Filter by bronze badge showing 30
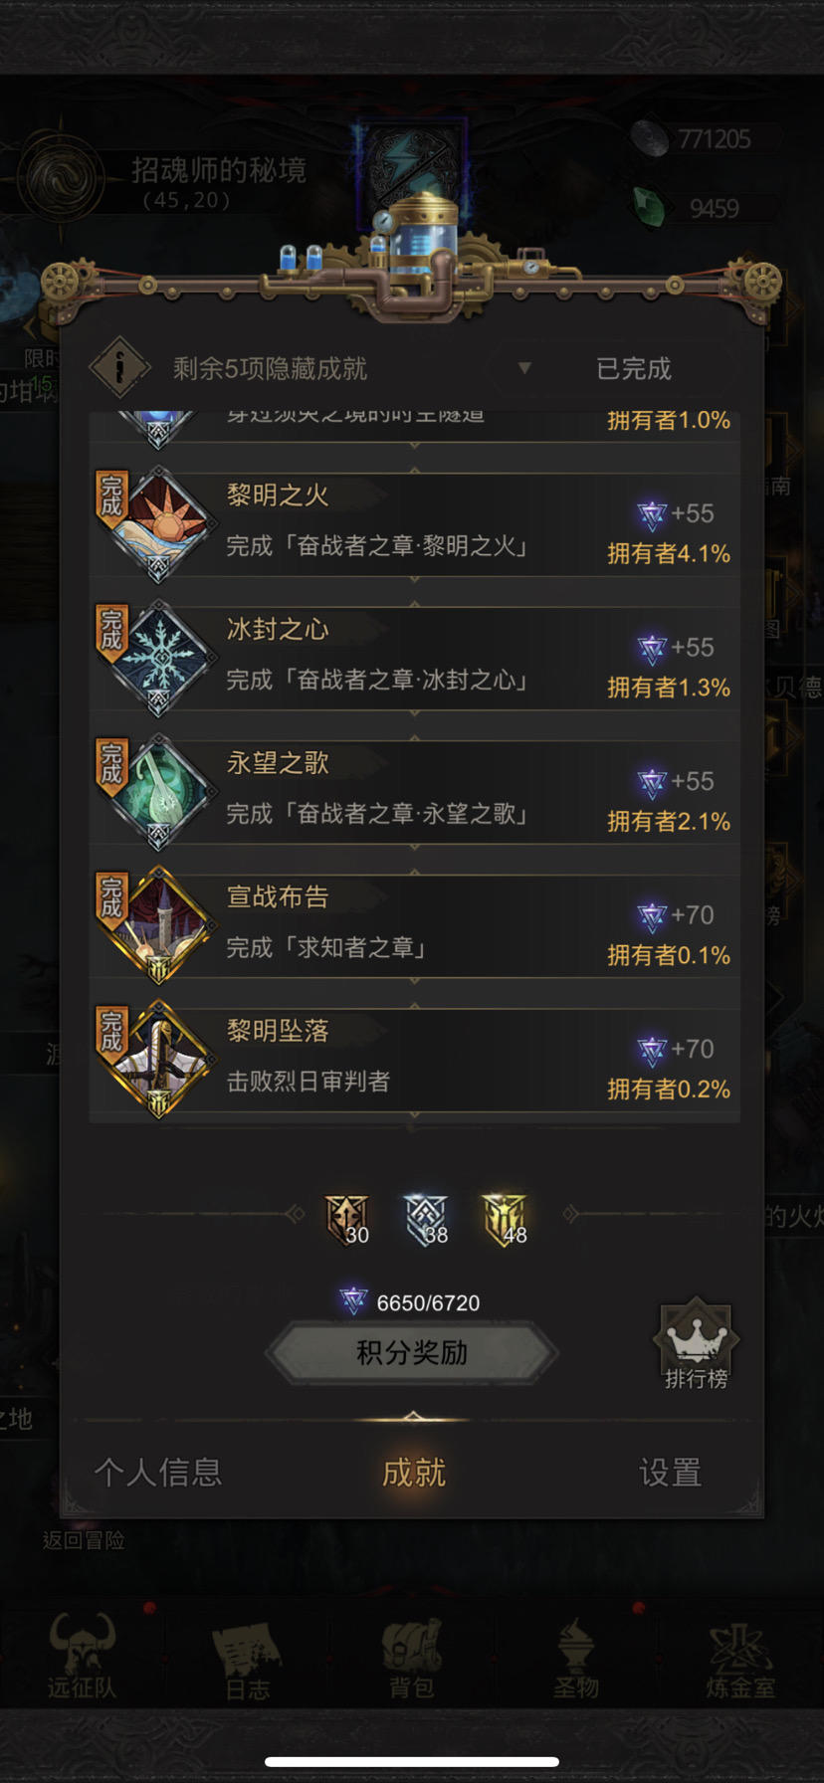This screenshot has width=824, height=1783. 347,1220
